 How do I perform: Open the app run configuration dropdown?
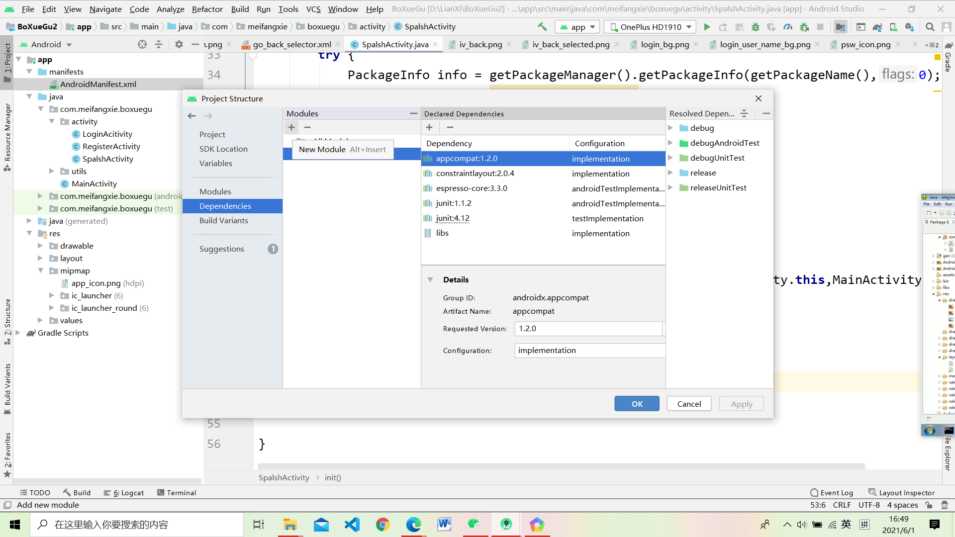577,27
